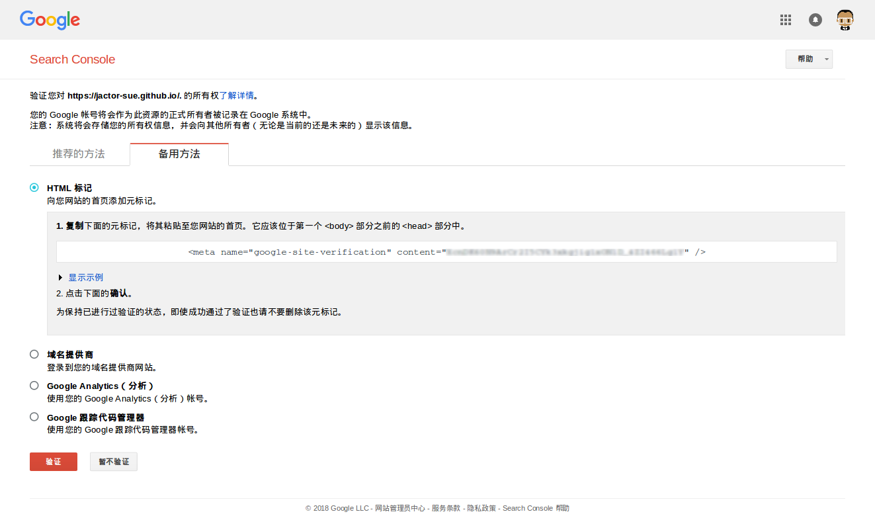
Task: Switch to the 推荐的方法 tab
Action: coord(79,154)
